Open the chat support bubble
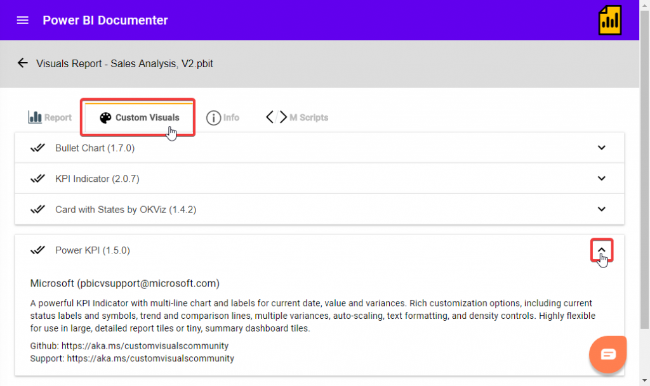 (x=607, y=354)
